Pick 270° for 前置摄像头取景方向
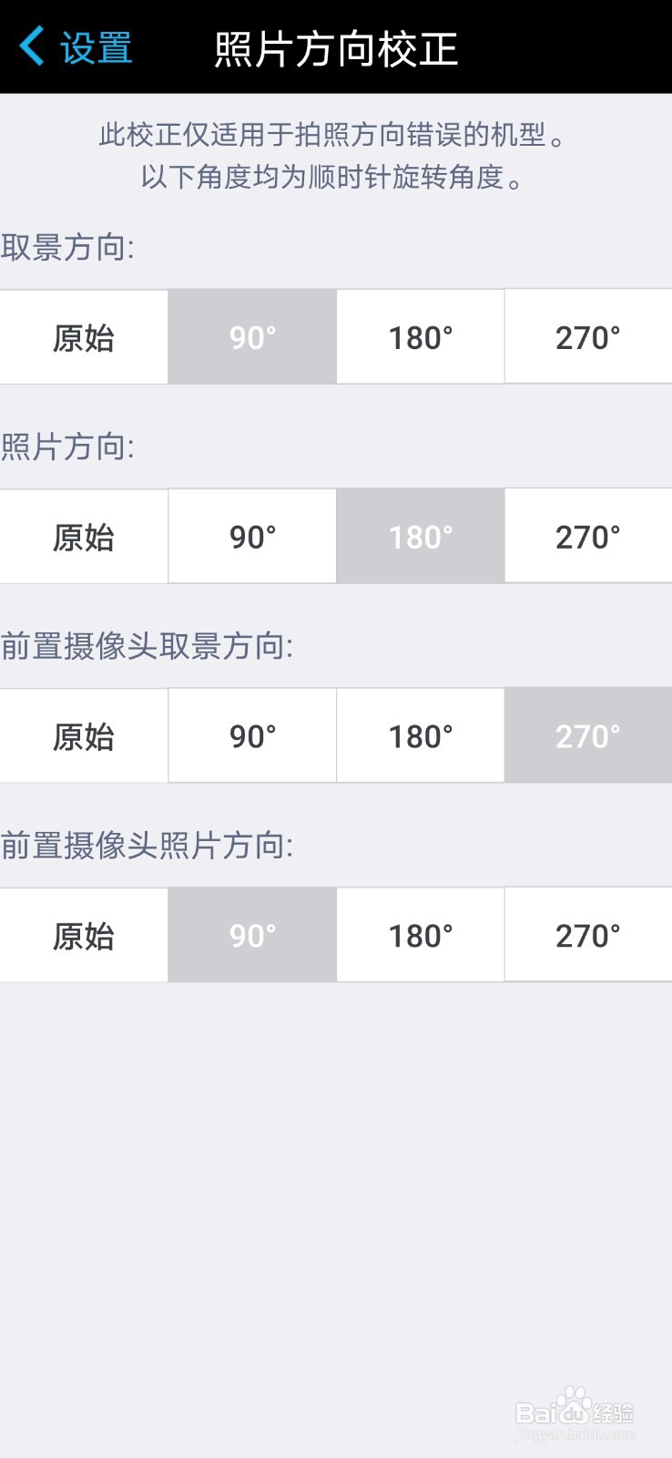Image resolution: width=672 pixels, height=1458 pixels. tap(588, 735)
